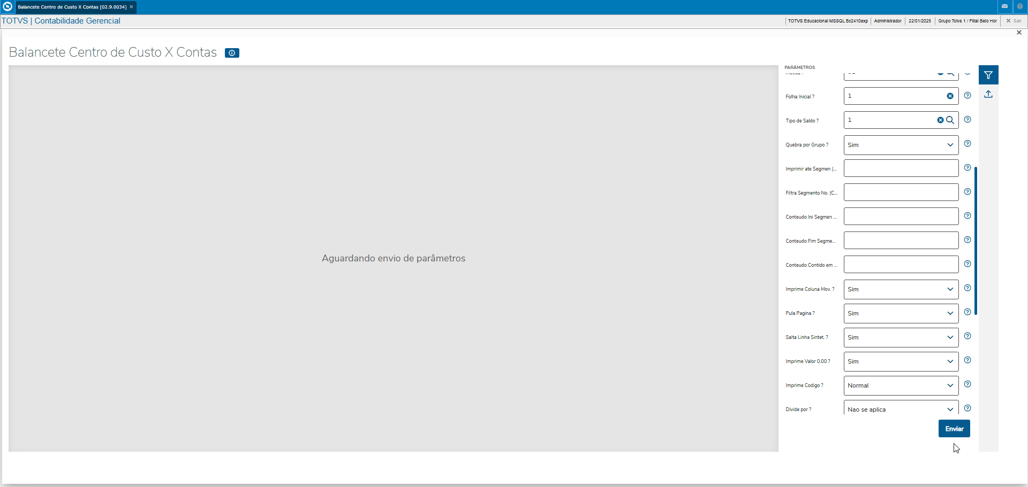Show help for Imprimir ate Segmen
The width and height of the screenshot is (1028, 487).
click(967, 168)
